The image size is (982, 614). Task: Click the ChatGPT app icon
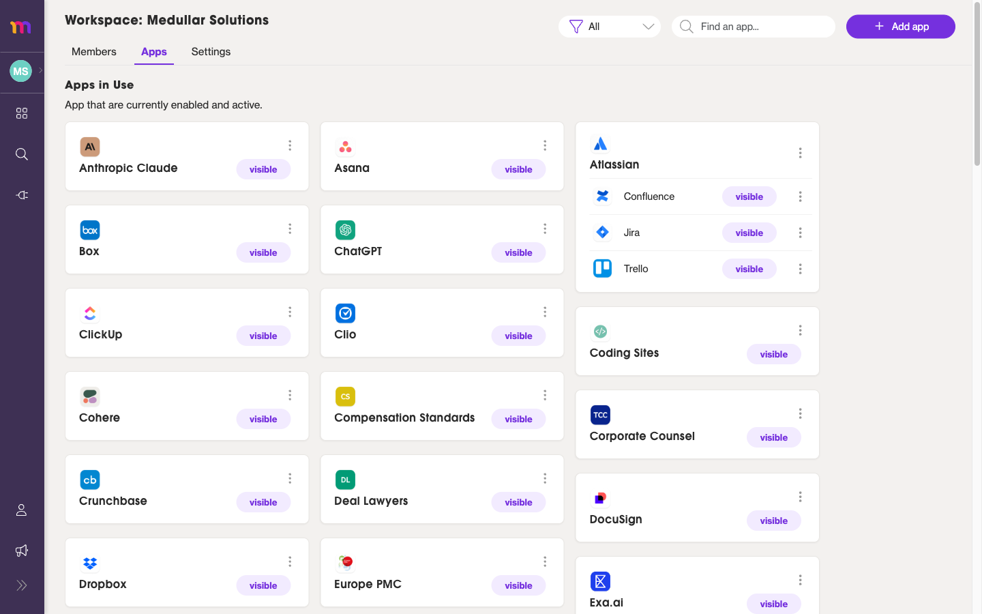pos(345,230)
